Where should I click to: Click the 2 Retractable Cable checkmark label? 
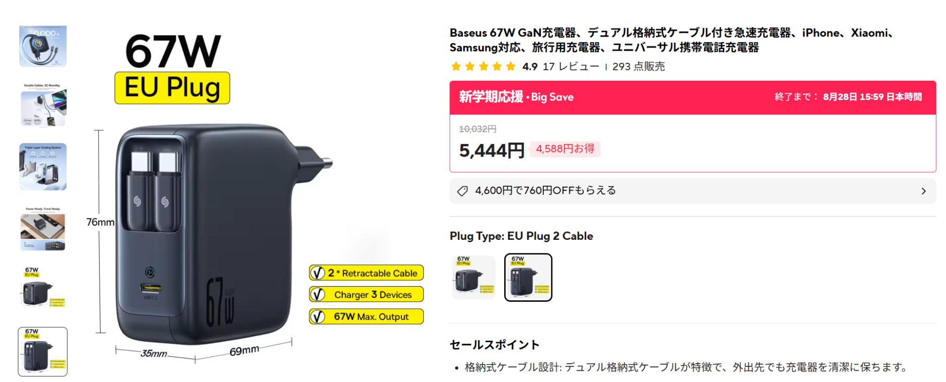(367, 273)
